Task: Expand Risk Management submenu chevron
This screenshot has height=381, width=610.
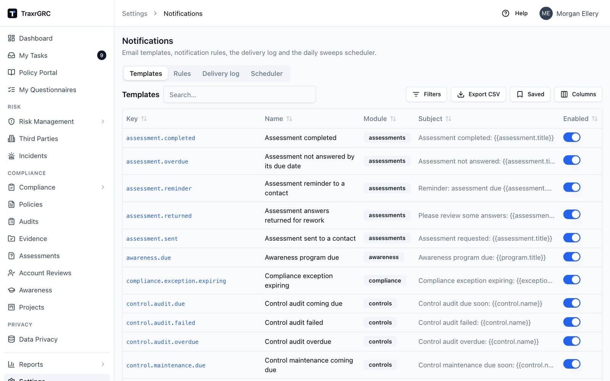Action: point(103,122)
